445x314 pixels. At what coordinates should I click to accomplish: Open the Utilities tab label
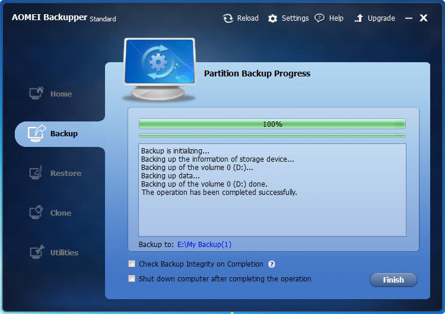[64, 252]
